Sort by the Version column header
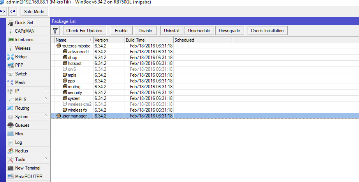Image resolution: width=359 pixels, height=182 pixels. 109,40
